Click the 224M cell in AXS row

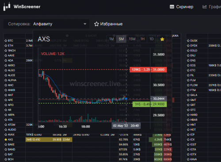pos(67,139)
